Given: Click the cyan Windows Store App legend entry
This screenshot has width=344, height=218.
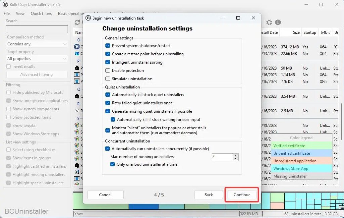Looking at the screenshot, I should coord(301,168).
